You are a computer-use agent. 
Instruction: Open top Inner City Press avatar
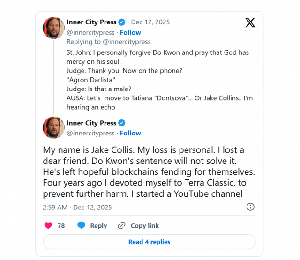53,28
